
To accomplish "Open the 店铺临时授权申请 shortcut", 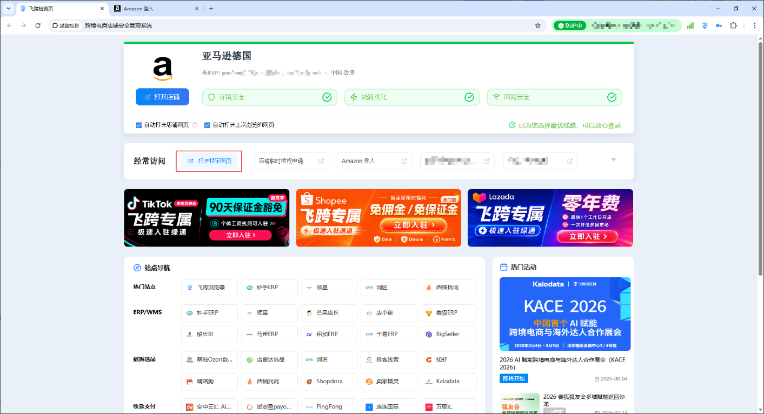I will pyautogui.click(x=291, y=161).
